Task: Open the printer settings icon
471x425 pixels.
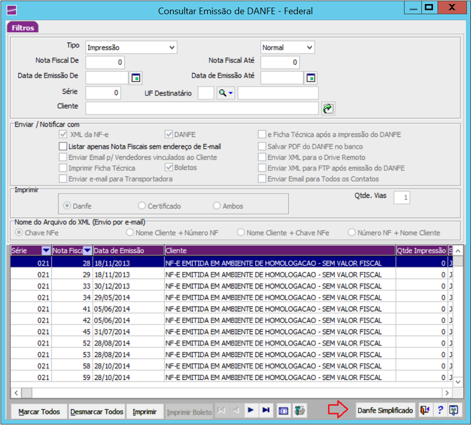Action: point(300,411)
